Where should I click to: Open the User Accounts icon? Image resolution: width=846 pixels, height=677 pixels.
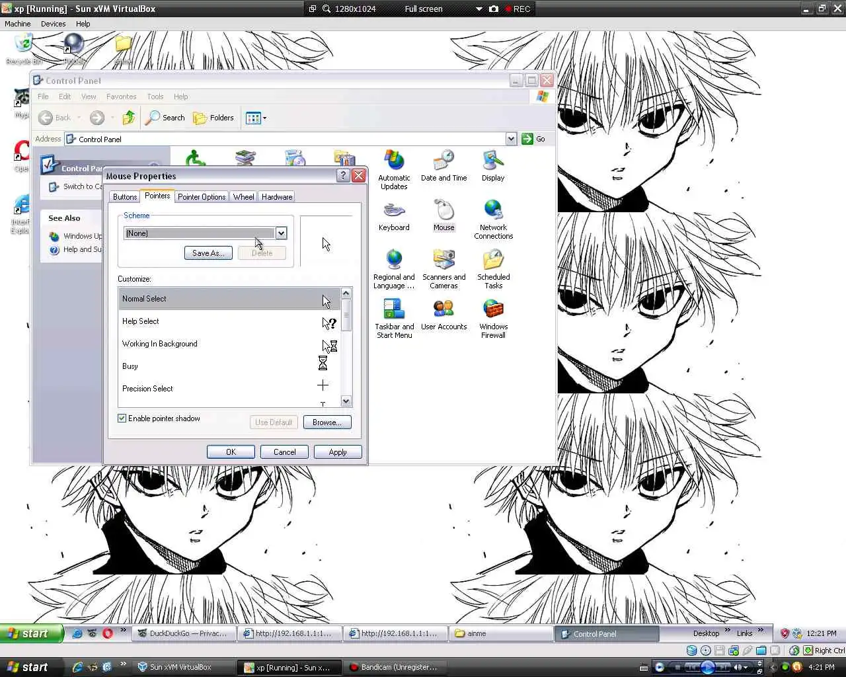pos(443,315)
